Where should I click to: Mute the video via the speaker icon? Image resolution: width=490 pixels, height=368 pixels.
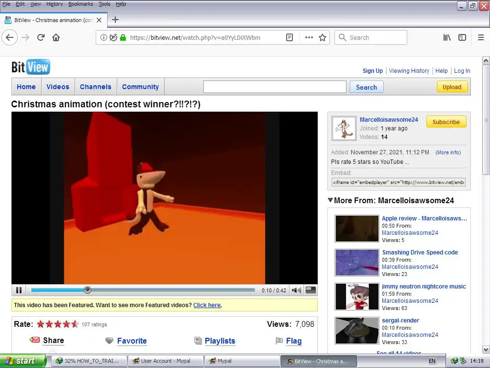296,290
